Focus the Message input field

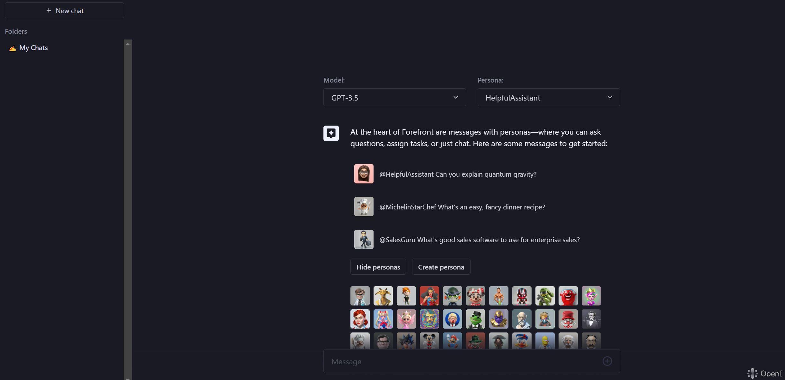click(x=463, y=361)
